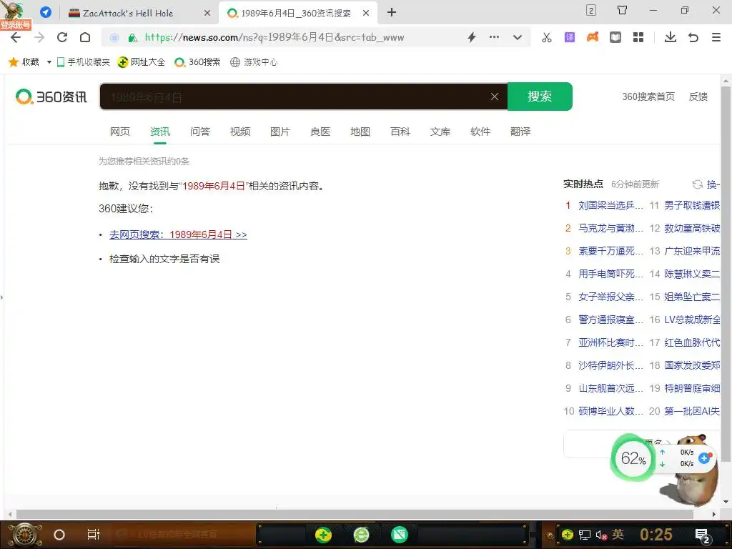This screenshot has height=549, width=732.
Task: Click the blue pinned compass tab icon
Action: click(x=45, y=13)
